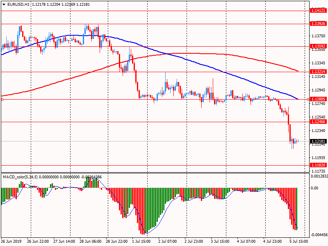Select the 1.12805 red price level label
The width and height of the screenshot is (328, 246).
(318, 99)
